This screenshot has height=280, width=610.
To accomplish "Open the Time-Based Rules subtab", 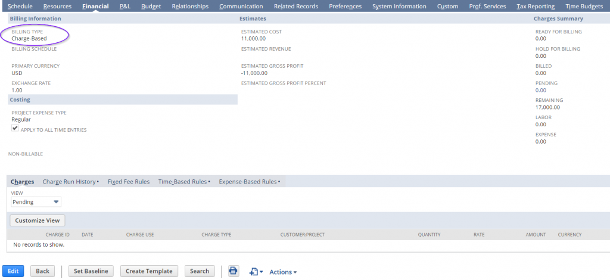I will point(183,182).
